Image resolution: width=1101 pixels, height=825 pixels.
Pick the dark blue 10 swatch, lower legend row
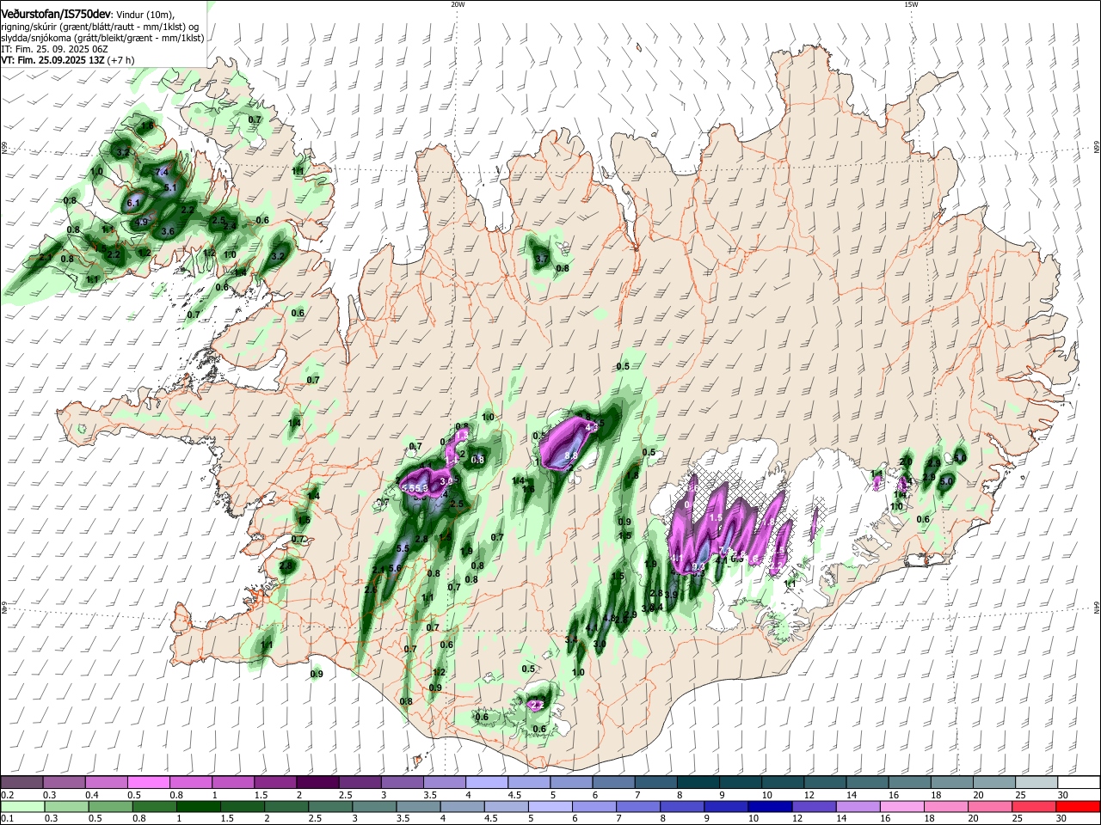770,806
